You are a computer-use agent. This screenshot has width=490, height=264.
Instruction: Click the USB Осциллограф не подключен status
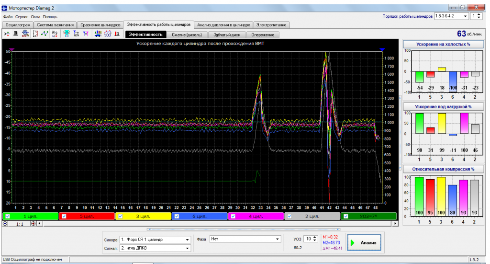click(33, 260)
